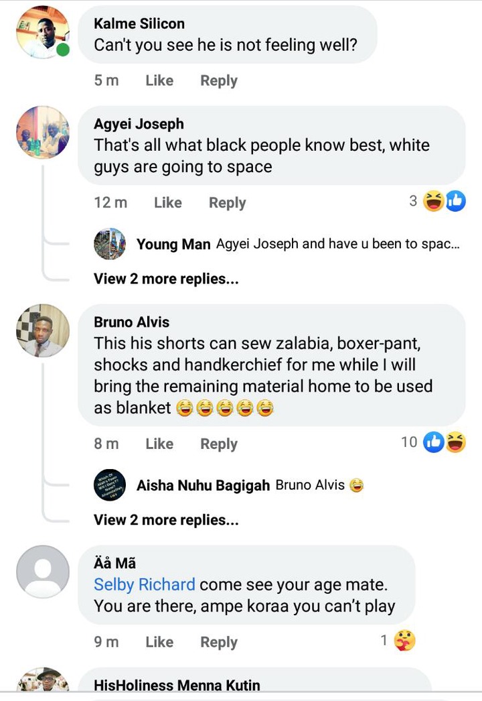Reply to Bruno Alvis's comment
The image size is (482, 701).
(x=219, y=444)
